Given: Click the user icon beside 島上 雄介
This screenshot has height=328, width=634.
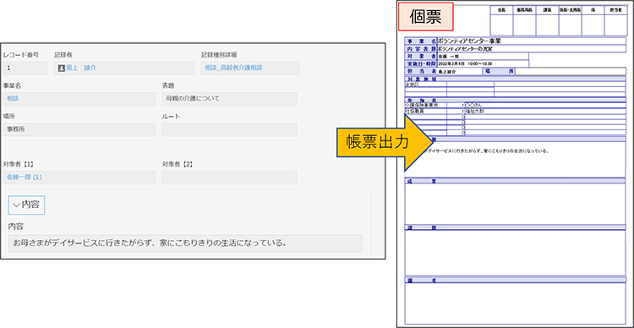Looking at the screenshot, I should click(x=62, y=68).
